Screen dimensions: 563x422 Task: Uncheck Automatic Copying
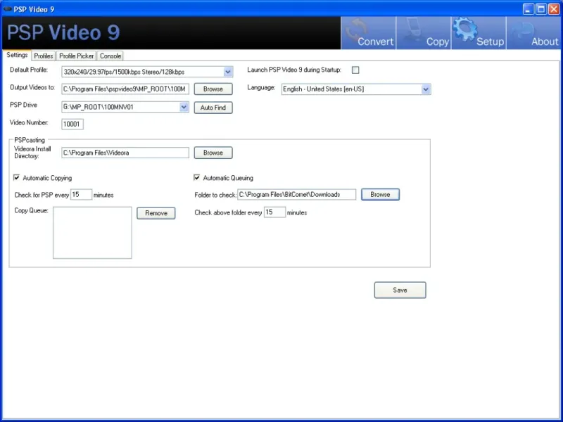pos(16,178)
